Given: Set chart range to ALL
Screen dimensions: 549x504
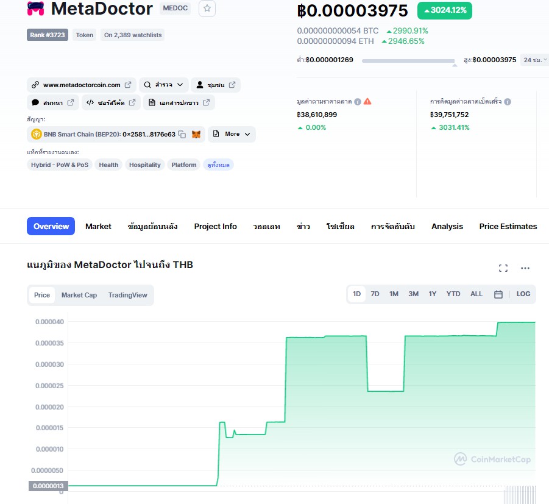Looking at the screenshot, I should point(476,294).
